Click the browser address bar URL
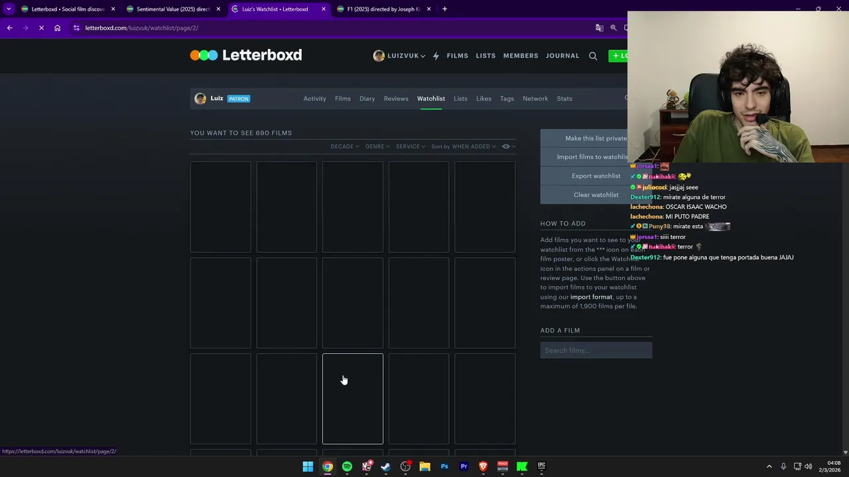Image resolution: width=849 pixels, height=477 pixels. (x=141, y=28)
